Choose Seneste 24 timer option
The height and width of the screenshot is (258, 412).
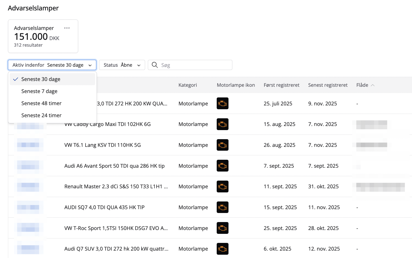pyautogui.click(x=41, y=116)
